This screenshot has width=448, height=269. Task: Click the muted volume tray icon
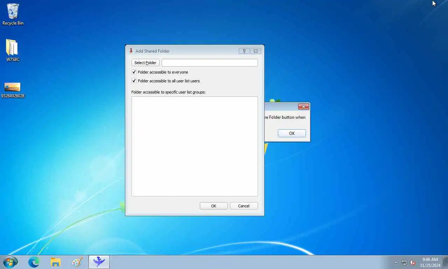coord(413,262)
